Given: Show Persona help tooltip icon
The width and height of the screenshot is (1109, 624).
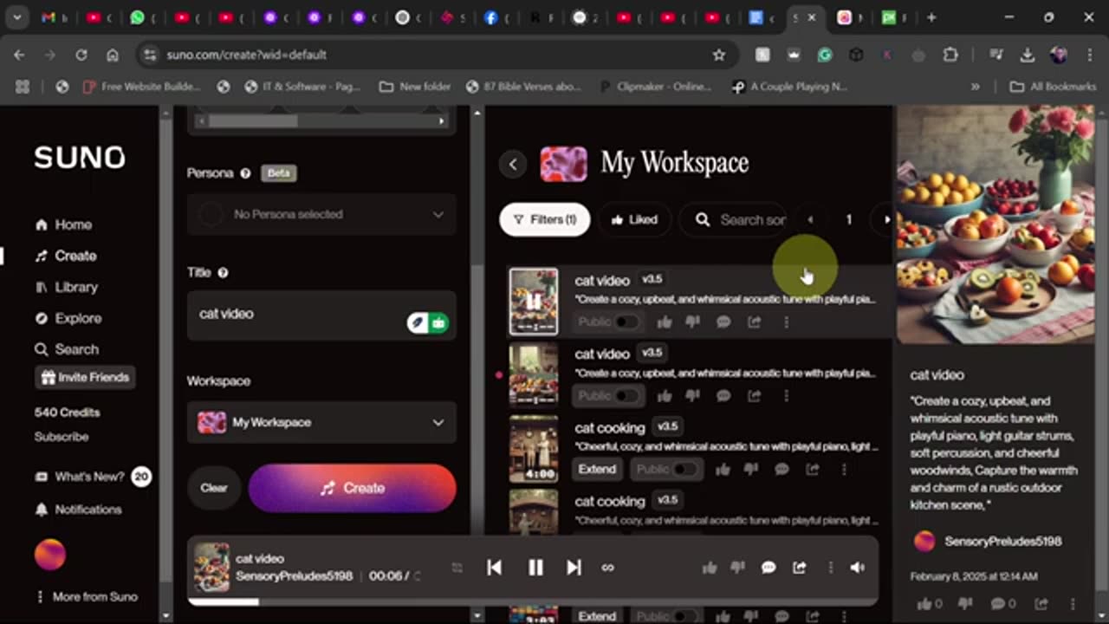Looking at the screenshot, I should click(245, 173).
